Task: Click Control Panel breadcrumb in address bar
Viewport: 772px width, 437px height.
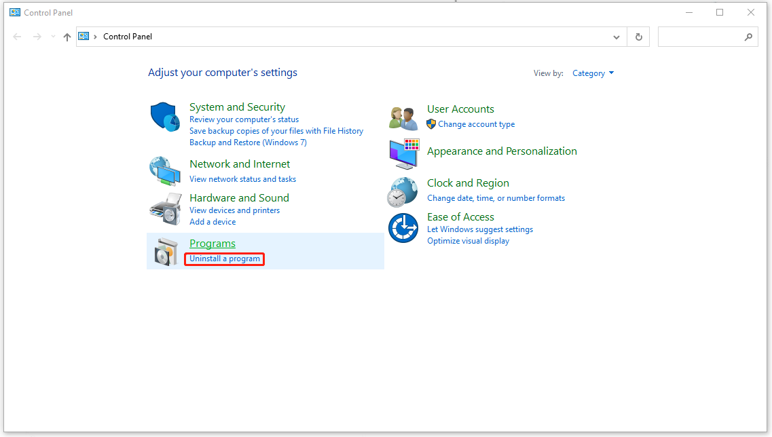Action: [x=128, y=37]
